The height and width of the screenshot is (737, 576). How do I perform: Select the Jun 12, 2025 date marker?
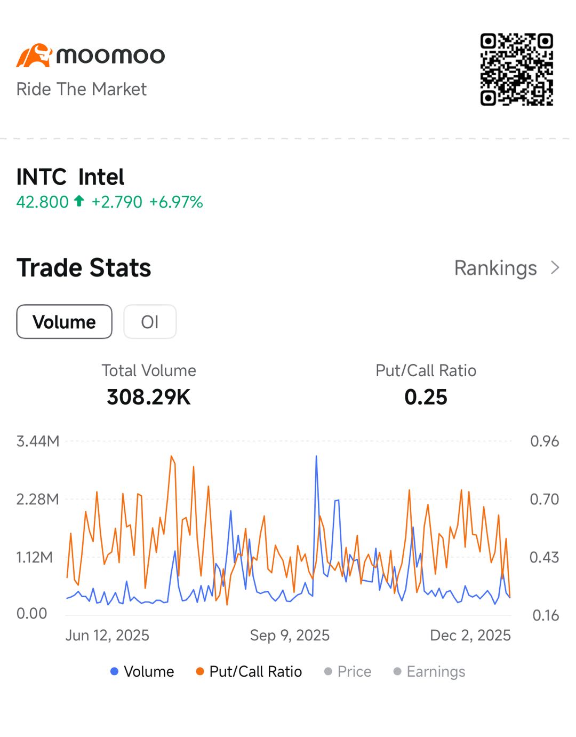point(107,635)
